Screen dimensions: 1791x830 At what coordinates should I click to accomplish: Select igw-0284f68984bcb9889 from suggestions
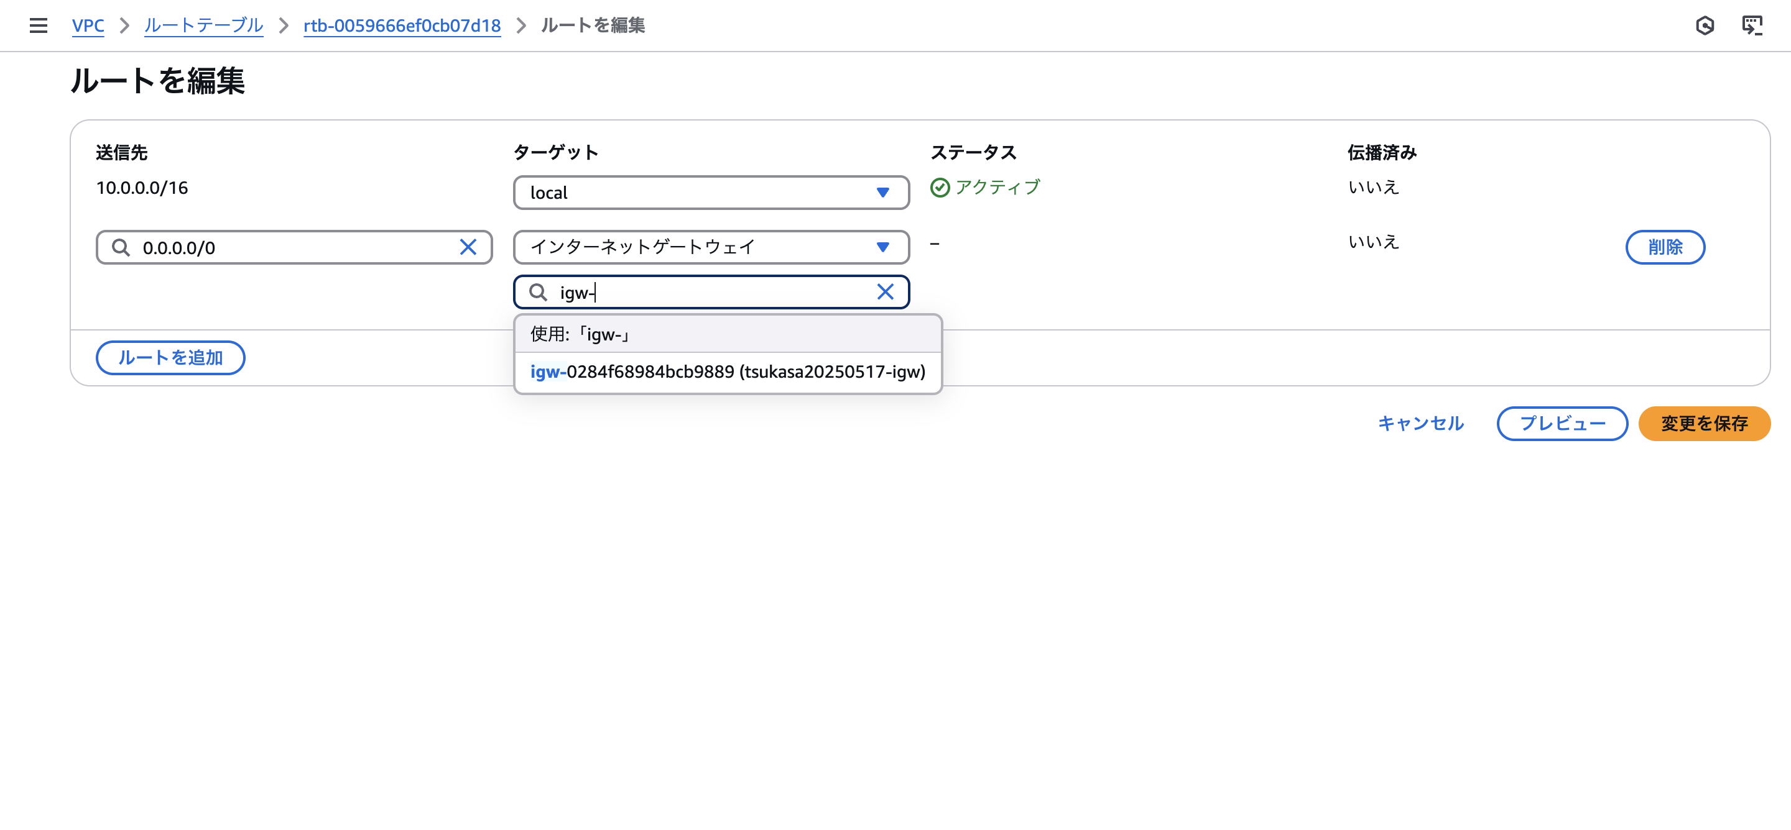click(x=727, y=372)
